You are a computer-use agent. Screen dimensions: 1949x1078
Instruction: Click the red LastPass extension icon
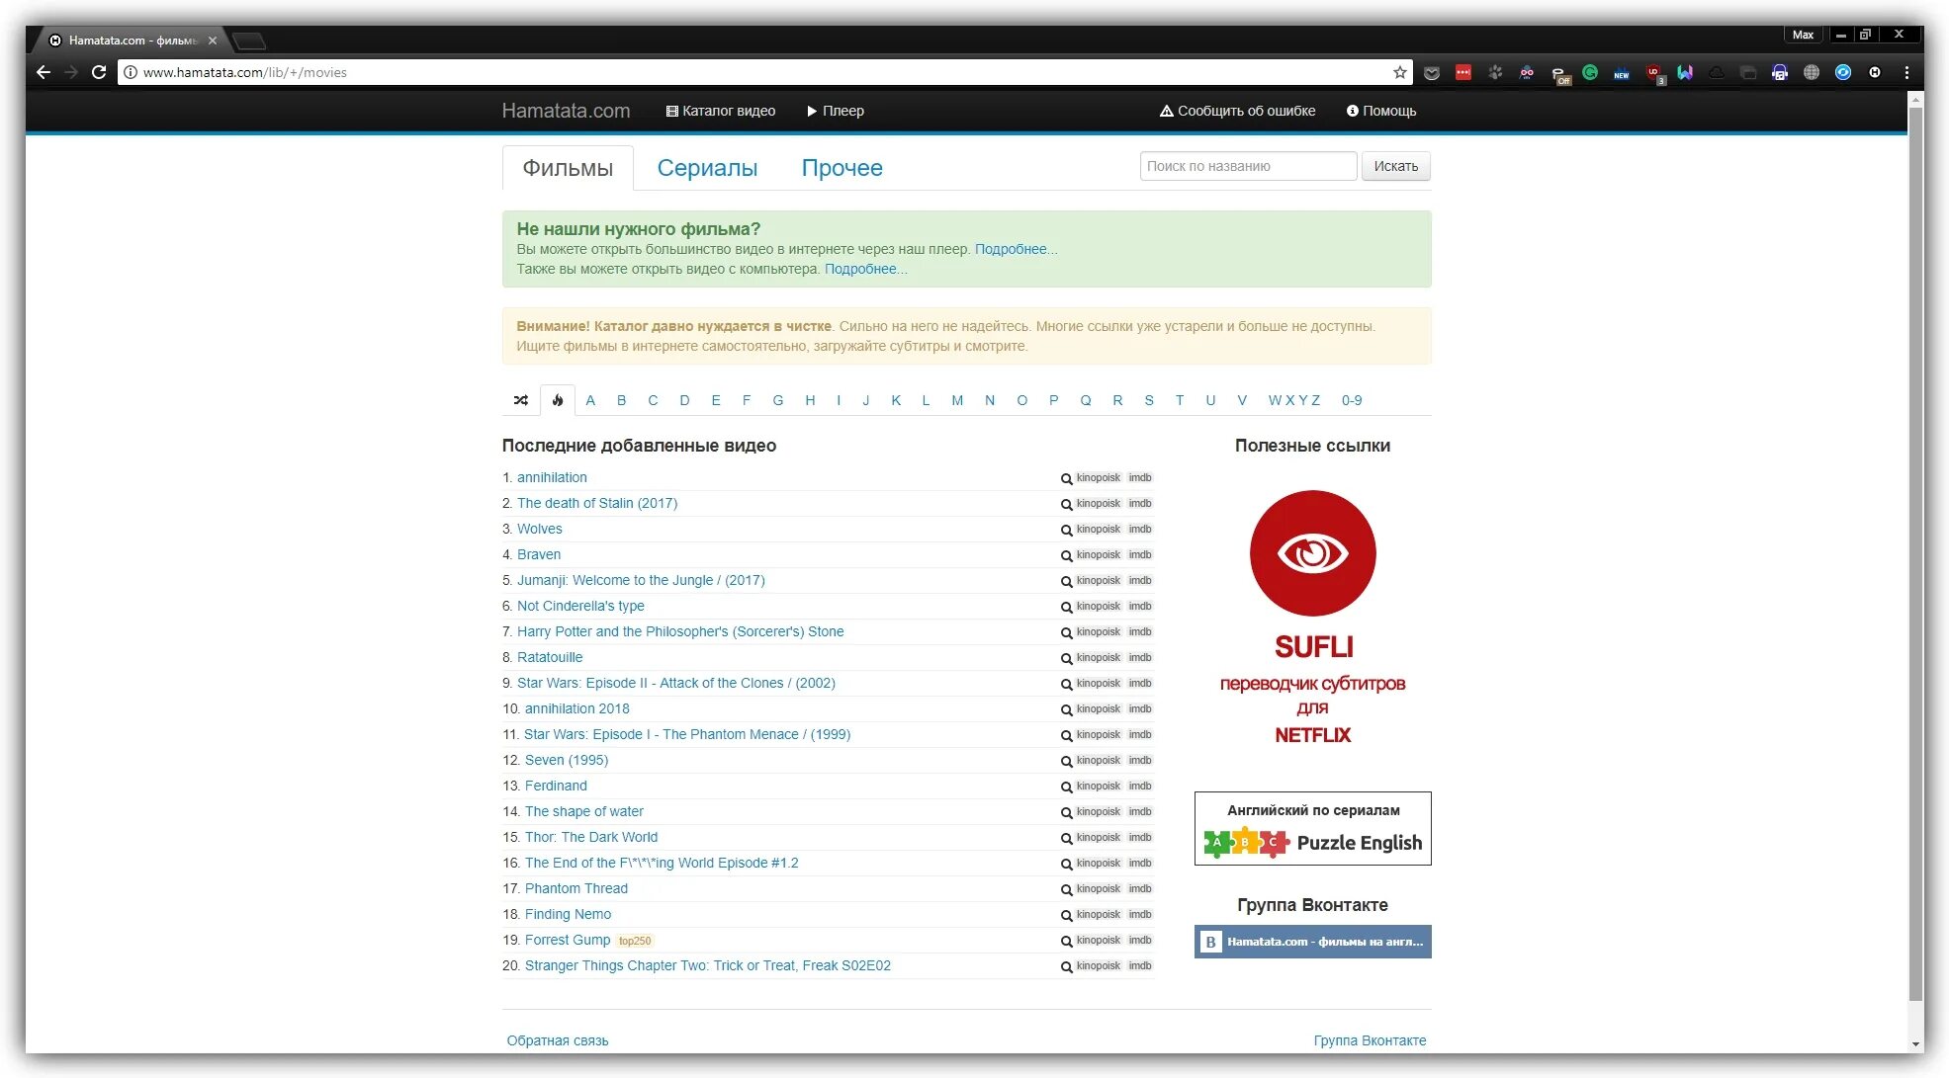coord(1463,72)
